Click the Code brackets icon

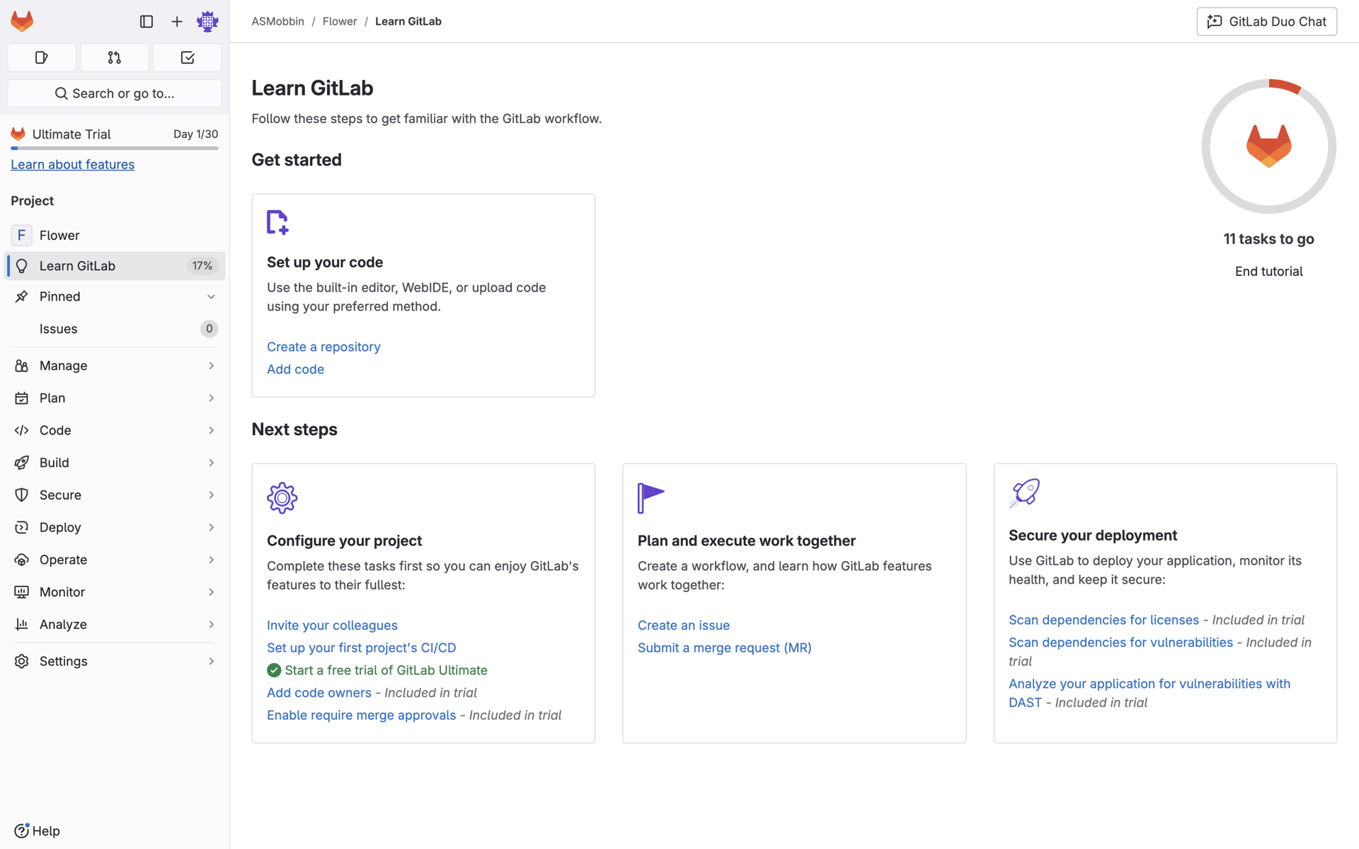point(21,430)
